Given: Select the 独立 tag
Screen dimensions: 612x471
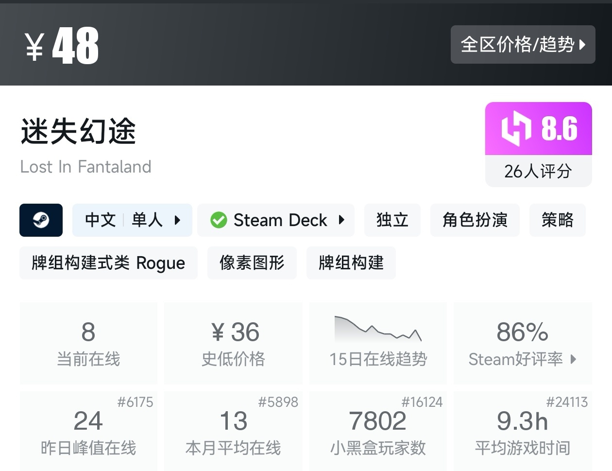Looking at the screenshot, I should [x=392, y=220].
